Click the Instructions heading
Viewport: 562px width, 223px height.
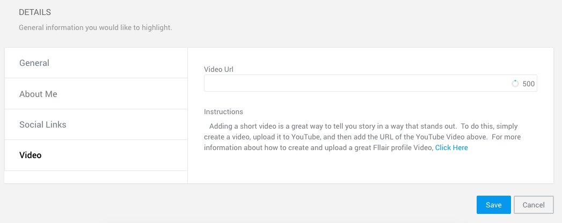[223, 112]
